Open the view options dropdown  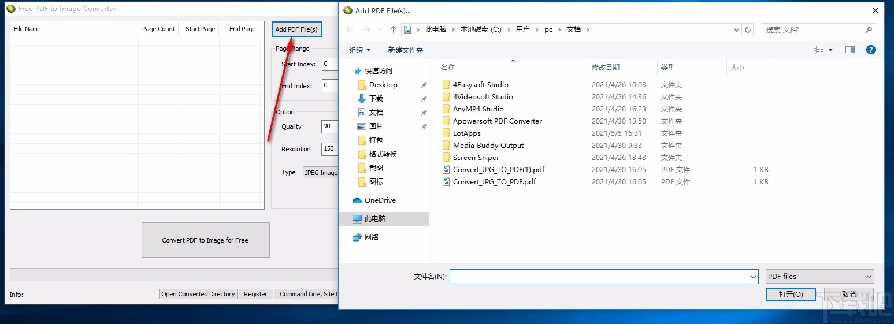831,50
